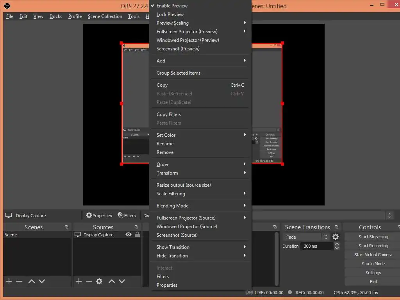Choose Screenshot (Preview) from menu

[x=200, y=49]
